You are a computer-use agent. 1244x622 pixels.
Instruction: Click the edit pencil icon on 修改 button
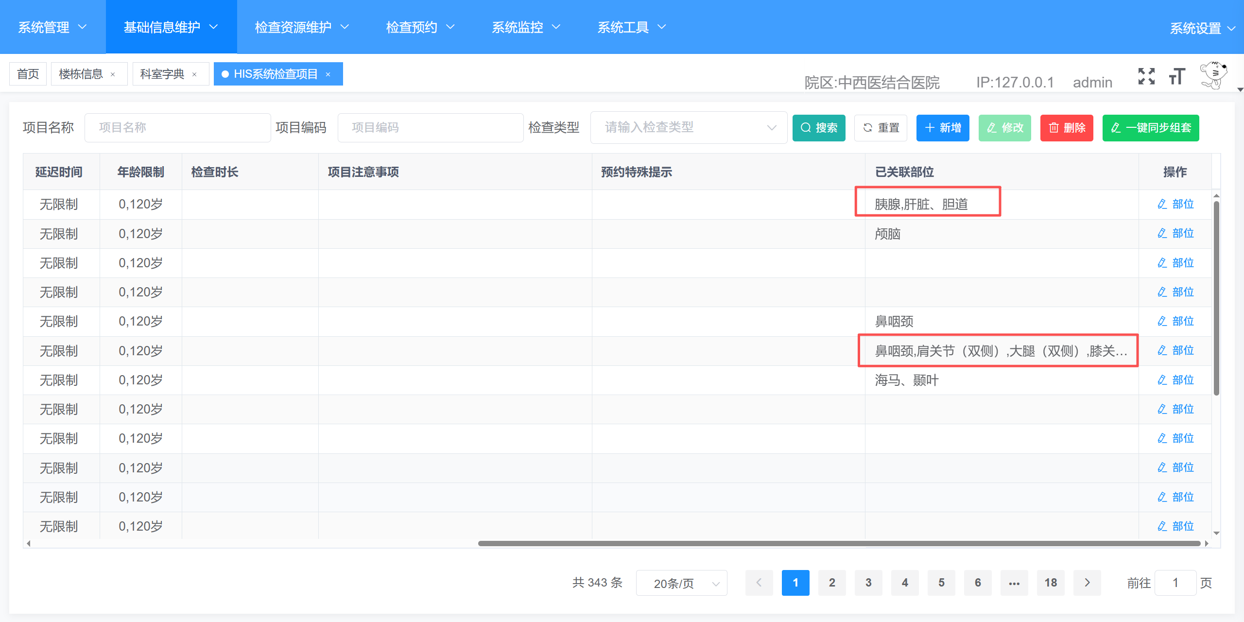point(991,128)
